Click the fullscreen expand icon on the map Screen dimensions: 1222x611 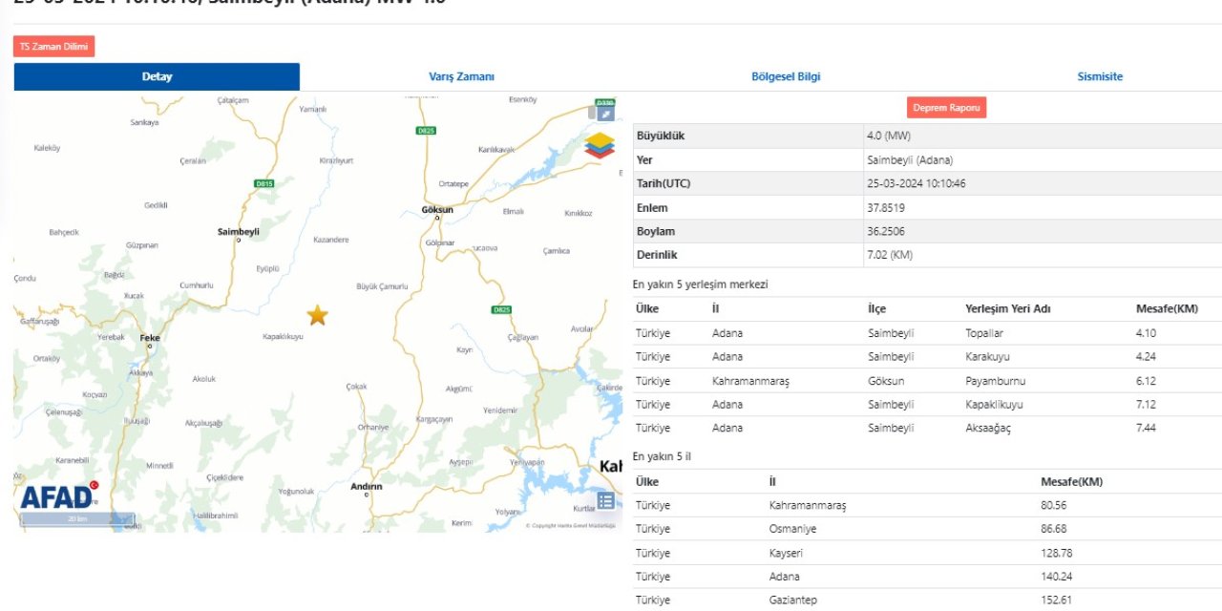tap(605, 114)
